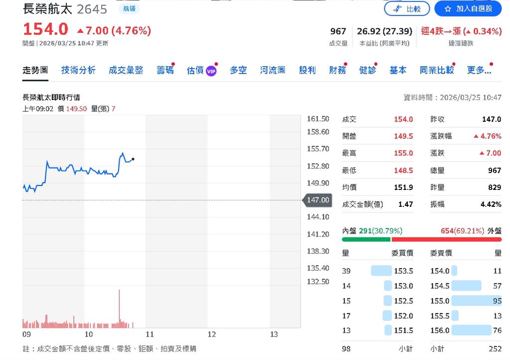Select the 多空 tab
Viewport: 510px width, 360px height.
pyautogui.click(x=238, y=70)
